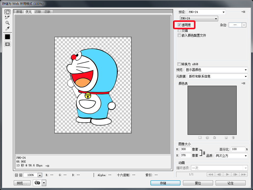Viewport: 253px width, 190px height.
Task: Open the file format PNG-24 dropdown
Action: (199, 18)
